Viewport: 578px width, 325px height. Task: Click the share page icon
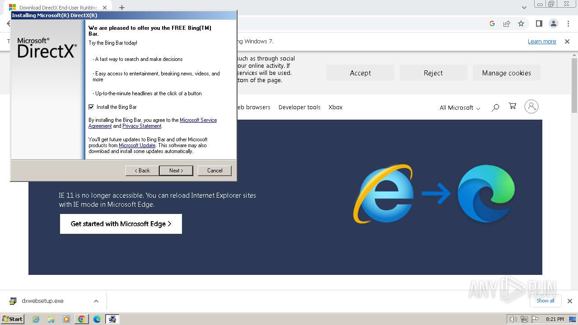pyautogui.click(x=507, y=23)
